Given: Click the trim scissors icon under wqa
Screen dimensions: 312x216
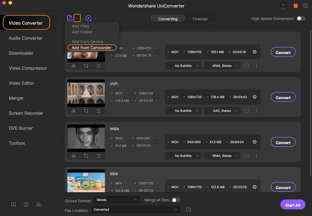Looking at the screenshot, I should (x=74, y=156).
